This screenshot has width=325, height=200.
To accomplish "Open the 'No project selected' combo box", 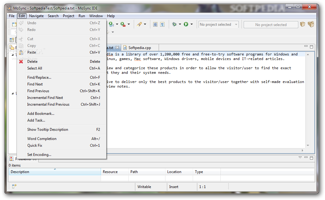I will [x=219, y=25].
